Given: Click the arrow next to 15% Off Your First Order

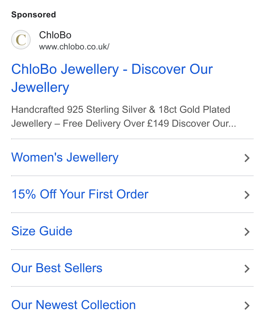Looking at the screenshot, I should pos(247,195).
